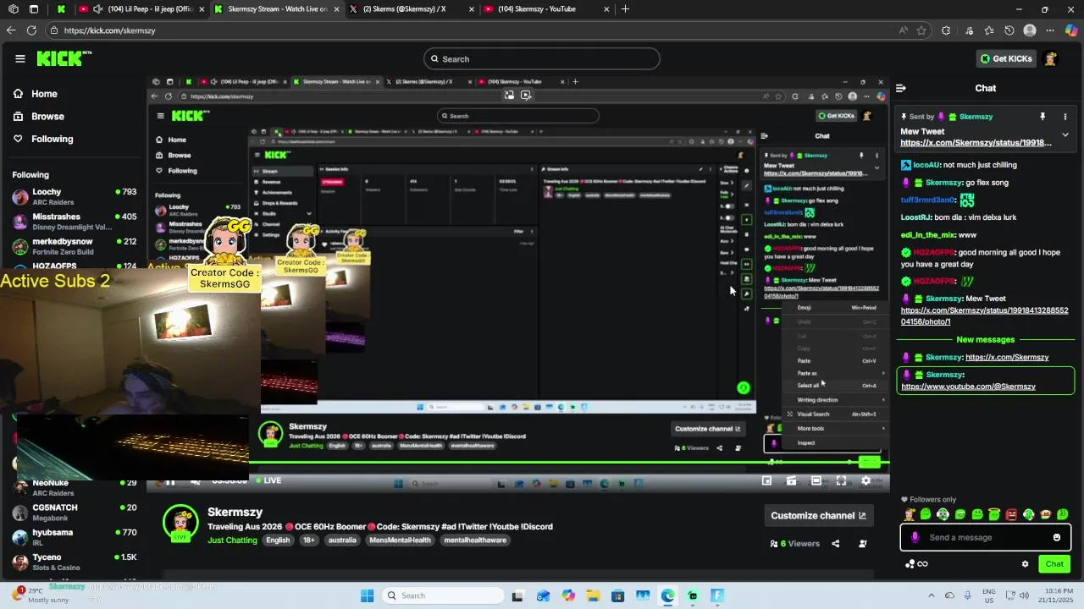This screenshot has width=1084, height=609.
Task: Open the Copilot icon in the browser toolbar
Action: [x=1071, y=30]
